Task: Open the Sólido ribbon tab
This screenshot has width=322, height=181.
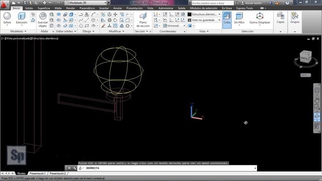Action: click(x=29, y=8)
